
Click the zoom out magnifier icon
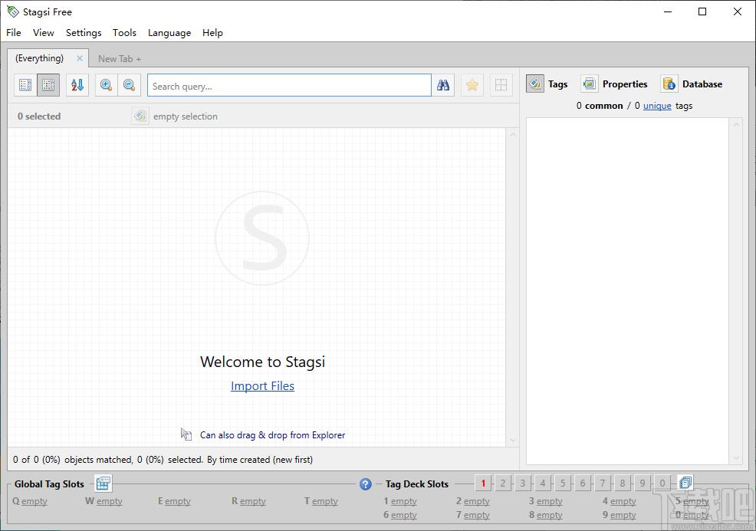(x=130, y=85)
